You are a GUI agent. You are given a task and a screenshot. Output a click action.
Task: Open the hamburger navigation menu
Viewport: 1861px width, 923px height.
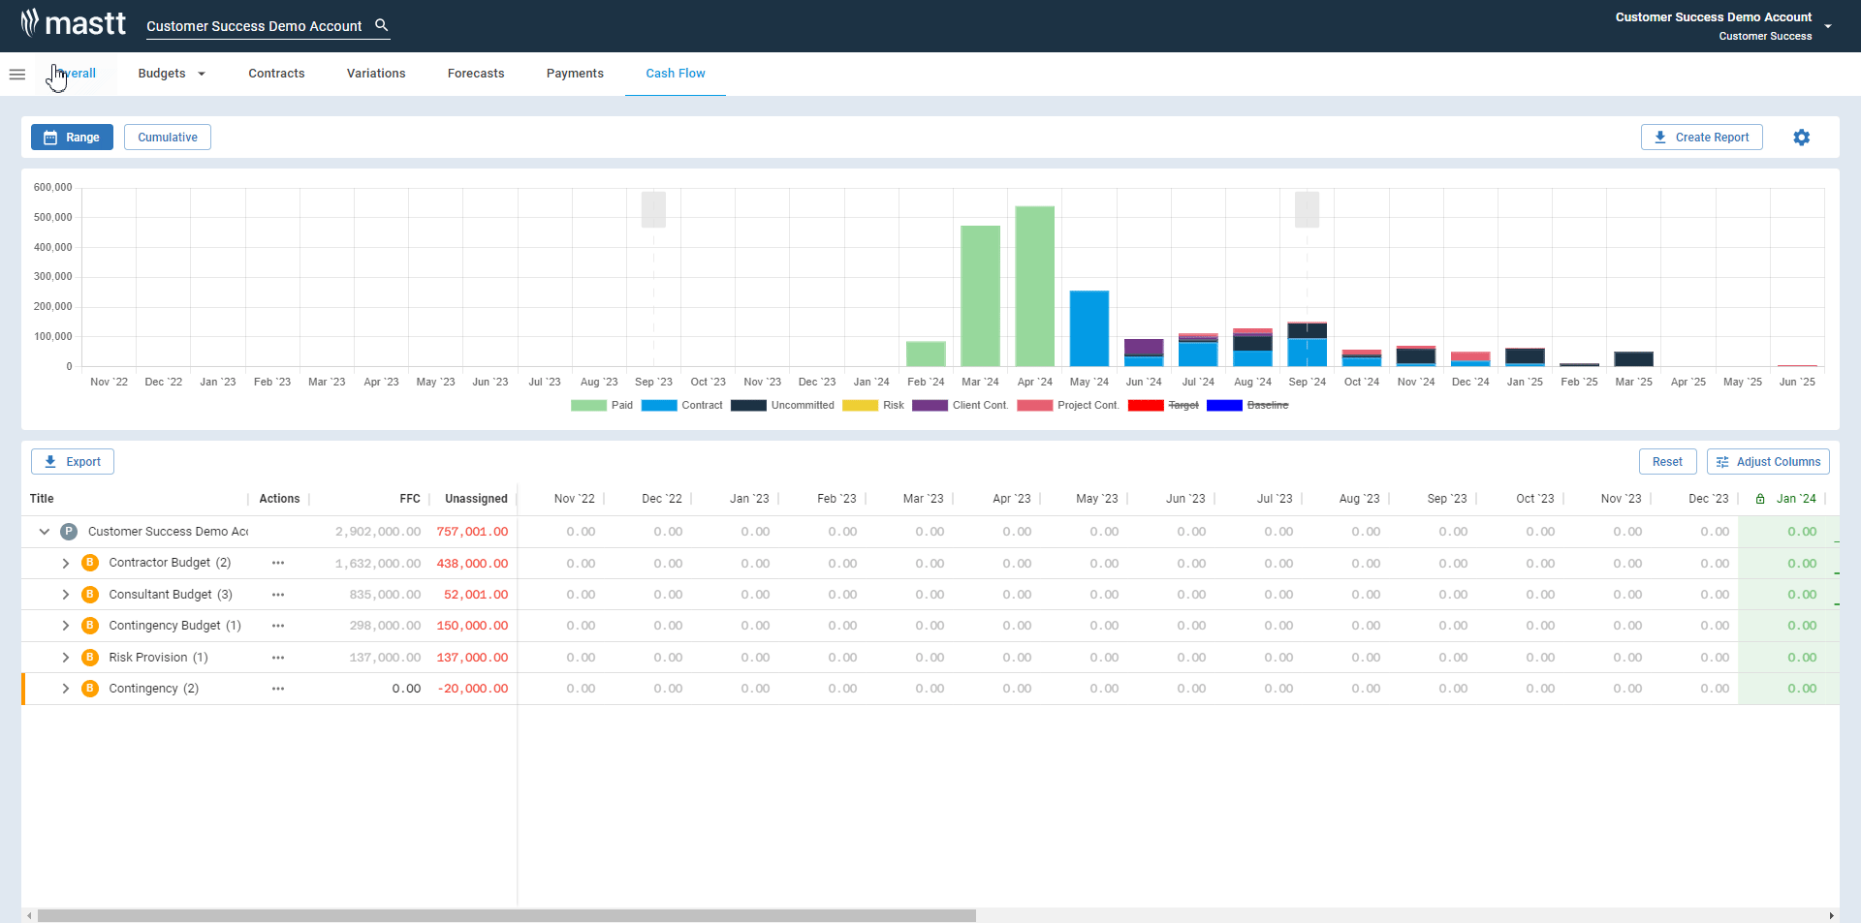click(x=16, y=75)
